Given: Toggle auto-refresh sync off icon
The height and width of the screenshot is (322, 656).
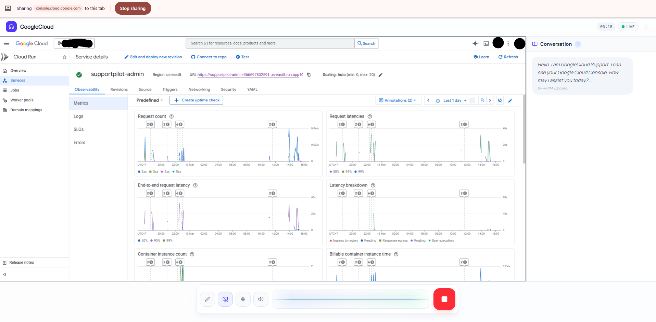Looking at the screenshot, I should (x=500, y=100).
